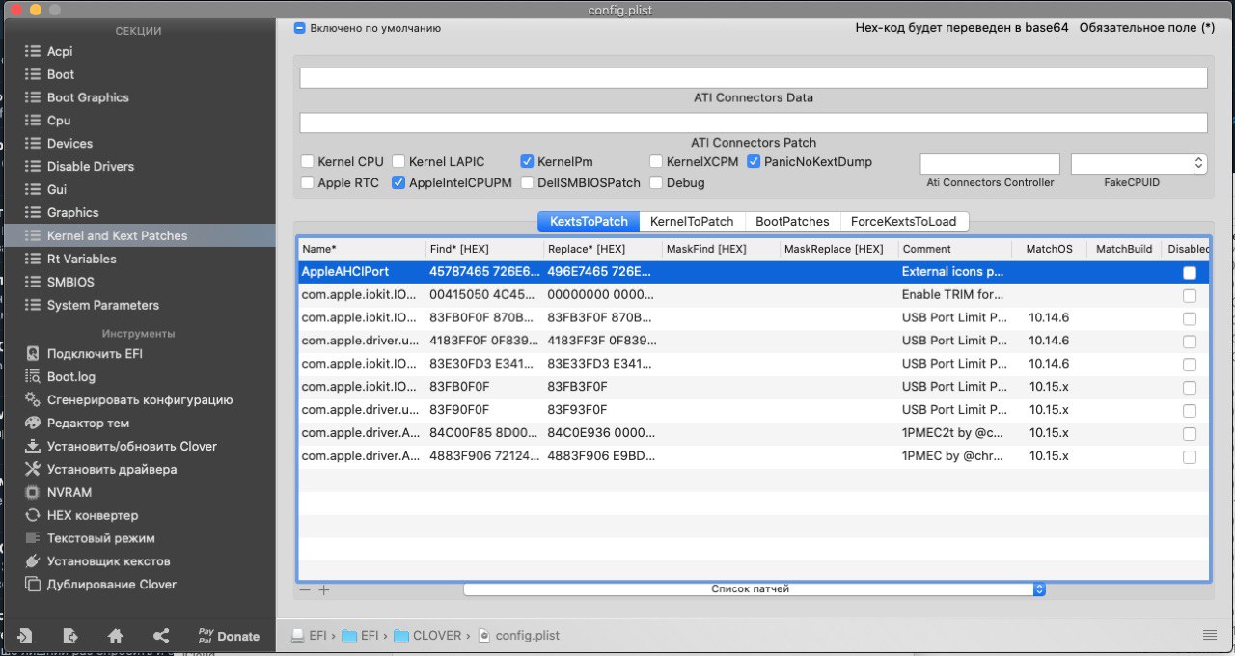Uncheck the AppleIntelCPUPM checkbox
Image resolution: width=1235 pixels, height=656 pixels.
point(398,182)
